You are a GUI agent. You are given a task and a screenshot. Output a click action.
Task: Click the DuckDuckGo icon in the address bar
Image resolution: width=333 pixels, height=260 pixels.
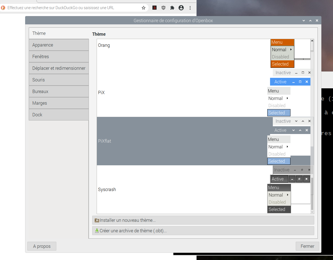[x=3, y=8]
